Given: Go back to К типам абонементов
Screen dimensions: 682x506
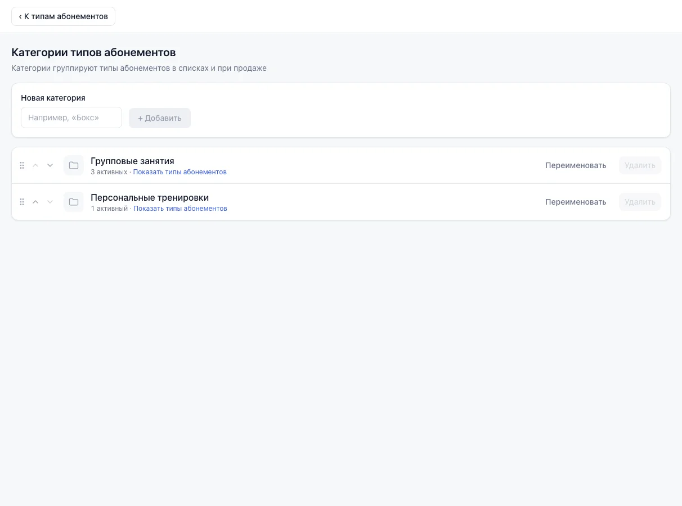Looking at the screenshot, I should point(63,16).
